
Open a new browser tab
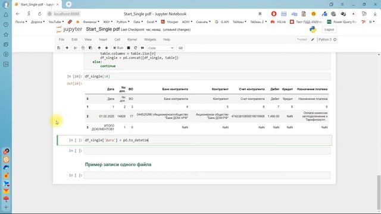[69, 4]
